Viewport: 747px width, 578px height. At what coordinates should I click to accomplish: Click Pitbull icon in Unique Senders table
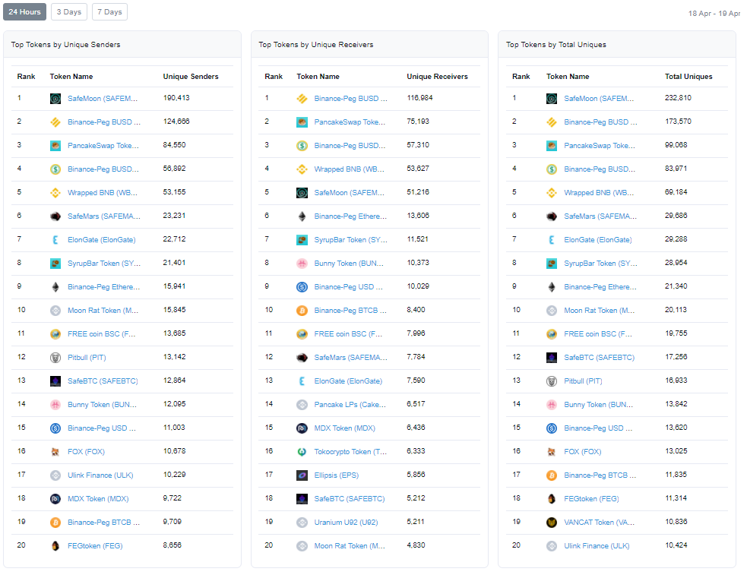point(55,358)
